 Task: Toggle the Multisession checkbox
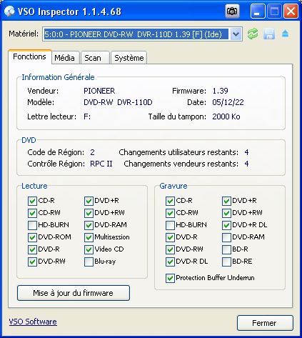tap(89, 237)
